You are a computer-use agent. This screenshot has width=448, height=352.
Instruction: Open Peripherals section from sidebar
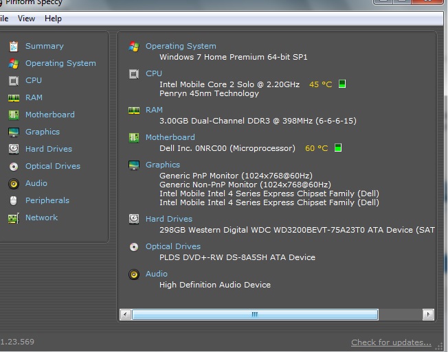pyautogui.click(x=47, y=200)
